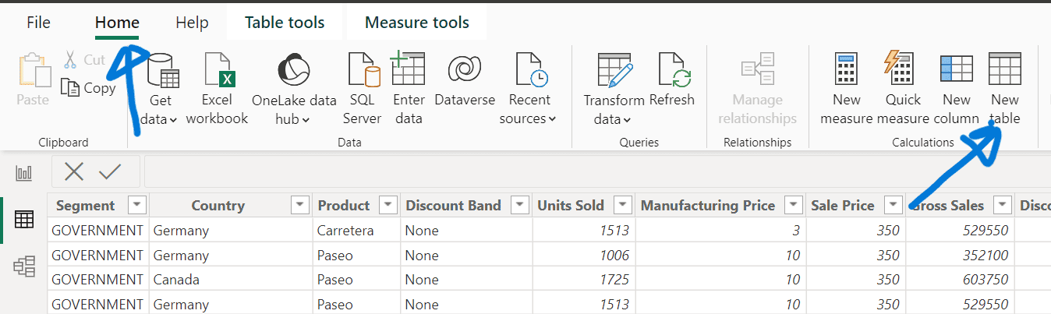Open the File menu

coord(38,23)
